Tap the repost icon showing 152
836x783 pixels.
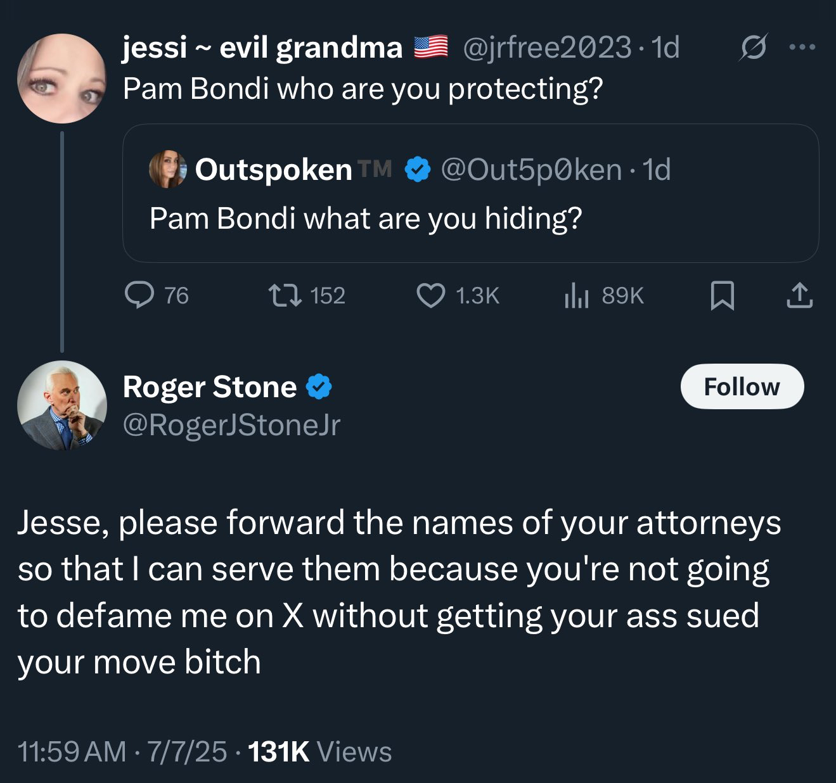tap(285, 295)
